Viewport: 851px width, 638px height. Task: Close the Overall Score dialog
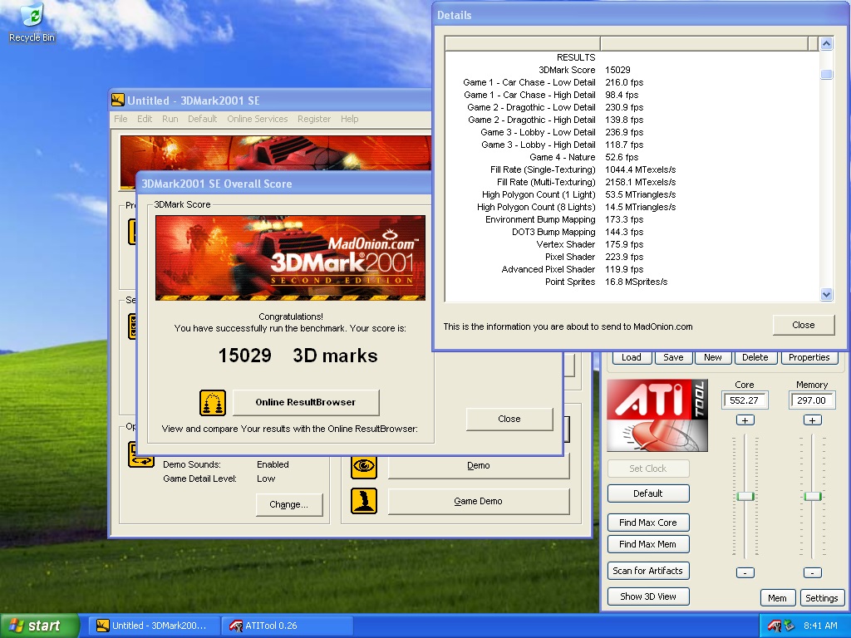point(509,419)
